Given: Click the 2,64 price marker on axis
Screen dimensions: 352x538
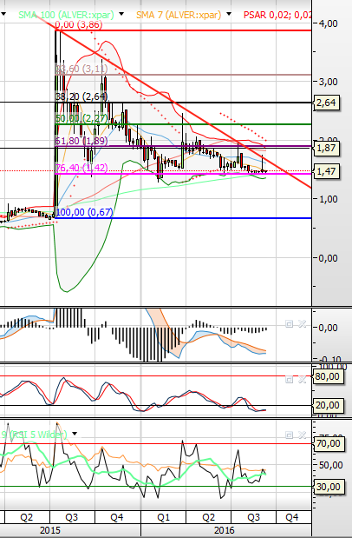Looking at the screenshot, I should coord(326,103).
